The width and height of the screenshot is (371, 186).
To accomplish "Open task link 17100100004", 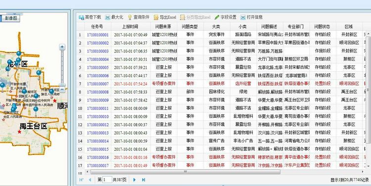I will (98, 59).
